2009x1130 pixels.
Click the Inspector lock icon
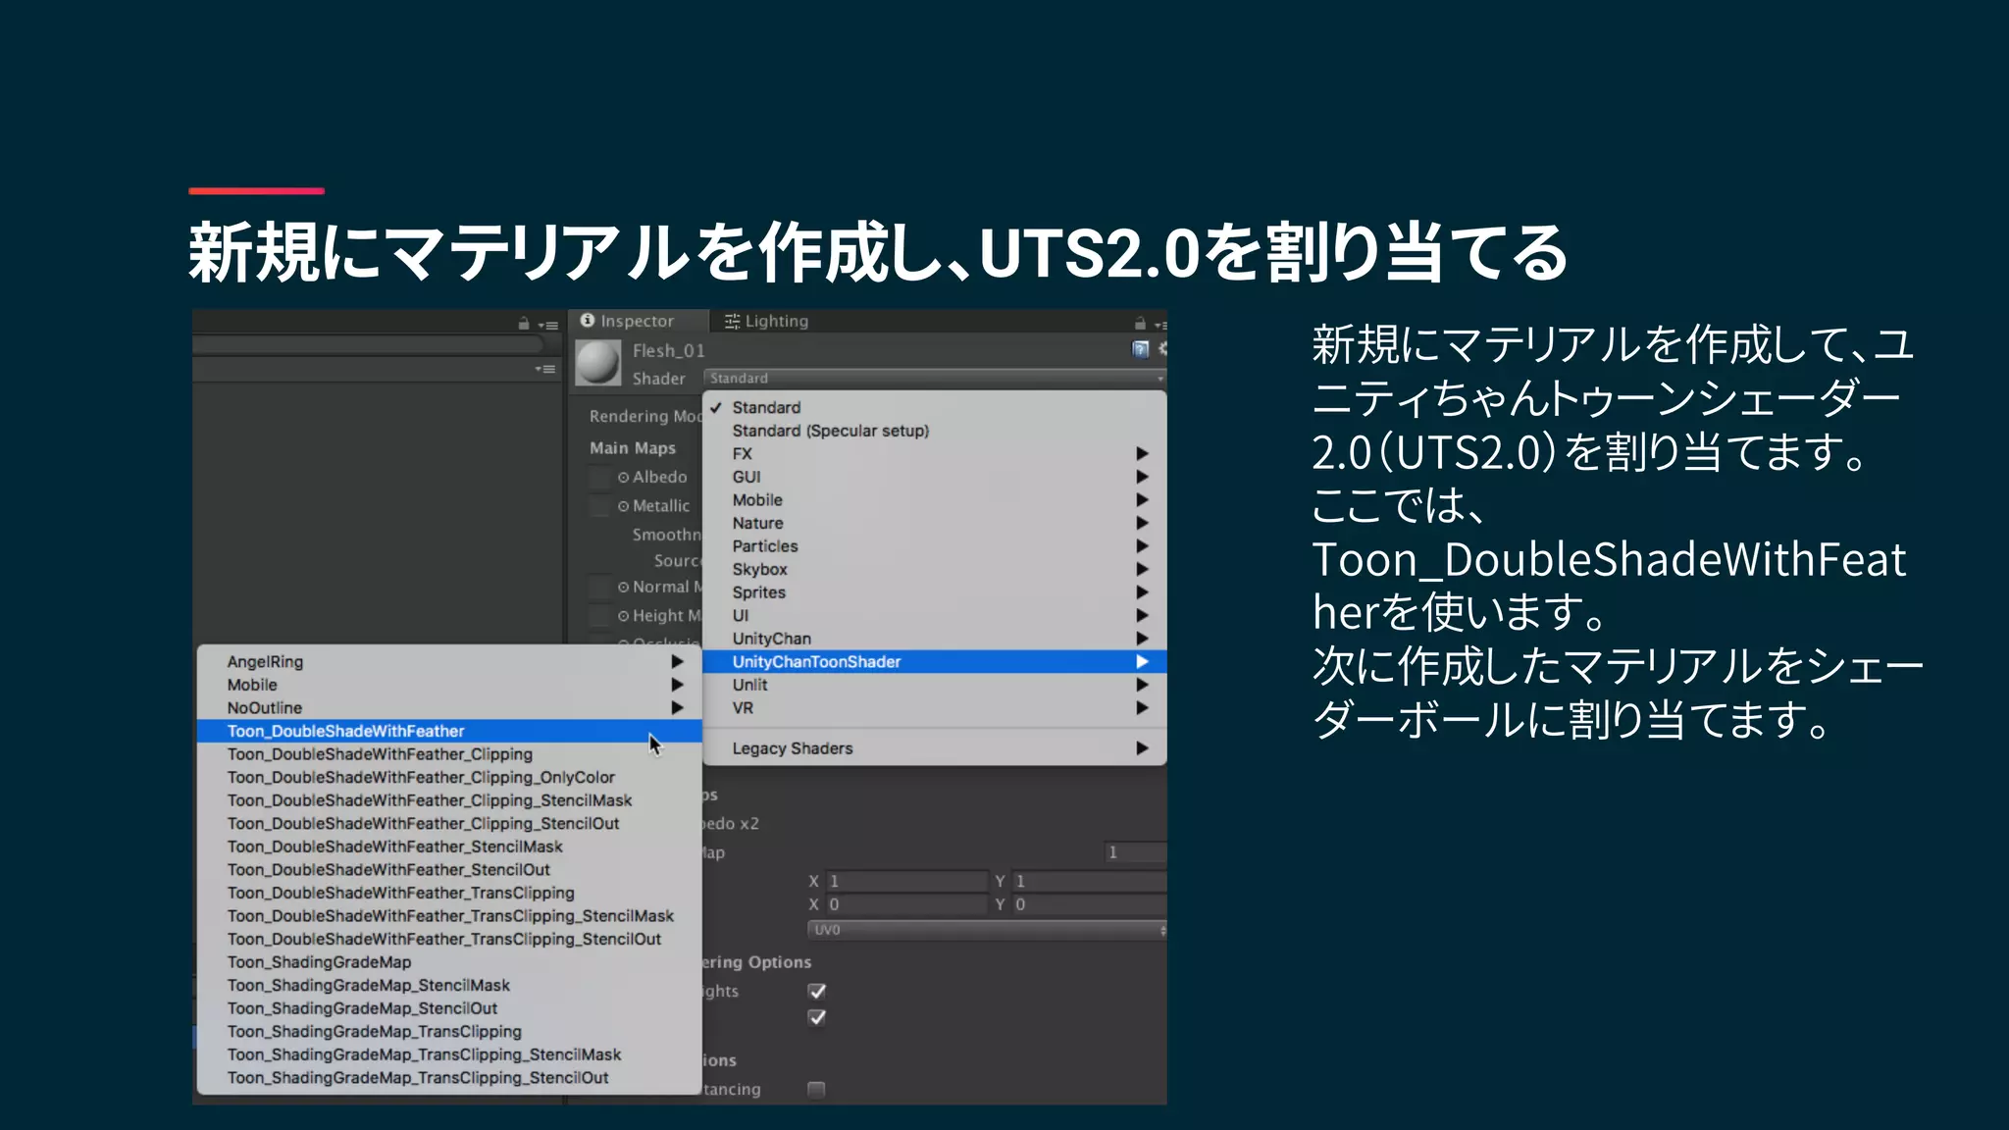click(x=1140, y=323)
